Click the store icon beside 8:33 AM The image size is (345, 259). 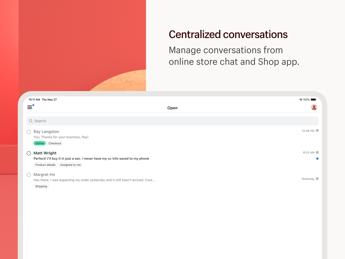[317, 152]
